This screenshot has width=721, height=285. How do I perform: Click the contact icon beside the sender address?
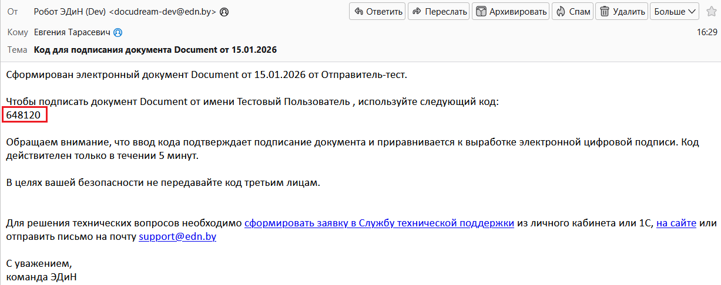pos(224,12)
